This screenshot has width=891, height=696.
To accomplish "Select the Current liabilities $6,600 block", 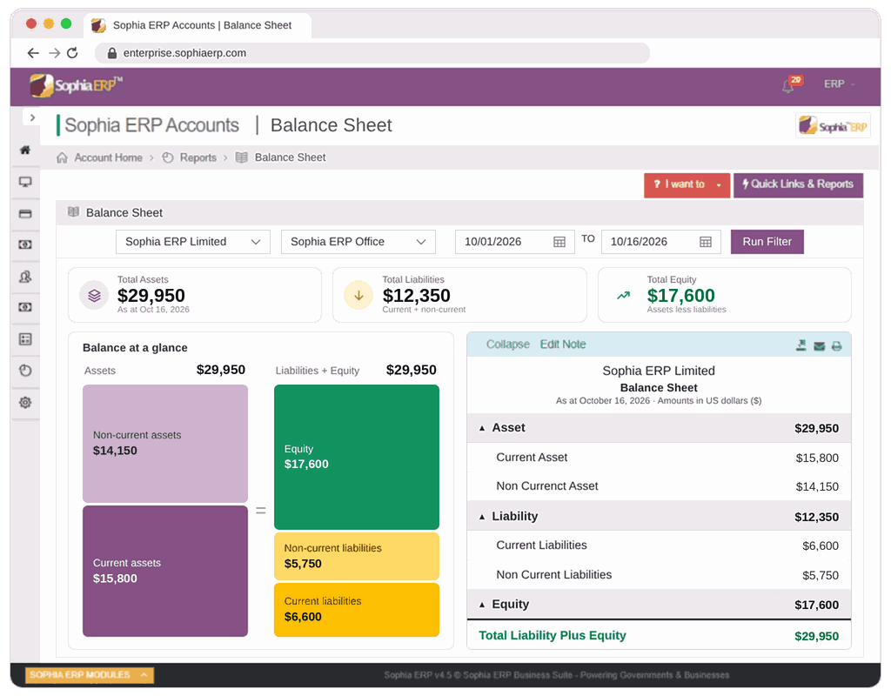I will (356, 610).
